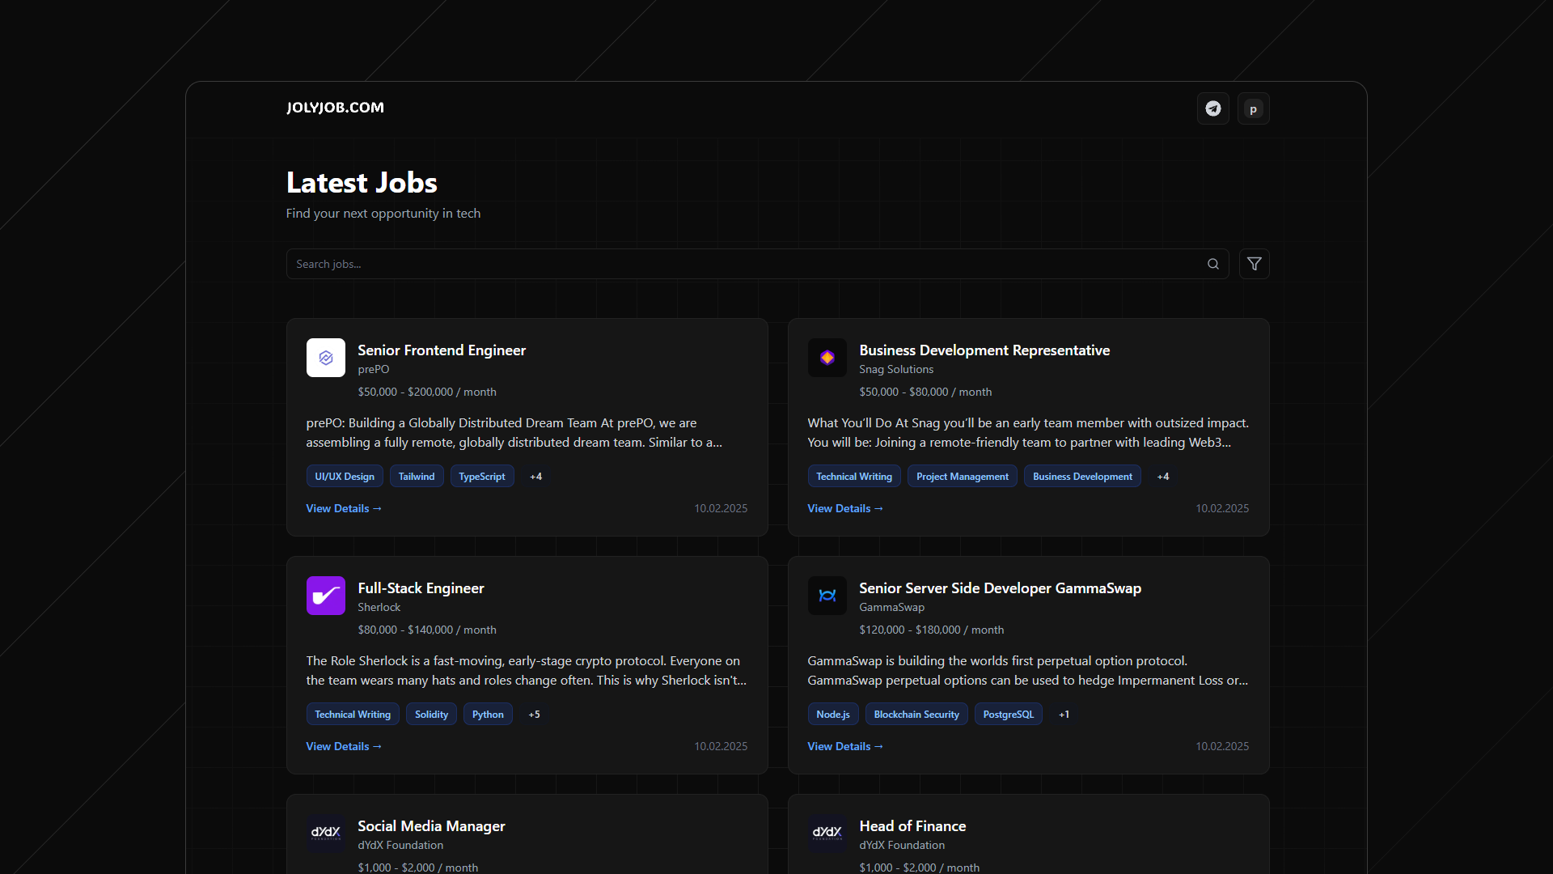Open Full-Stack Engineer job title
The width and height of the screenshot is (1553, 874).
[421, 588]
